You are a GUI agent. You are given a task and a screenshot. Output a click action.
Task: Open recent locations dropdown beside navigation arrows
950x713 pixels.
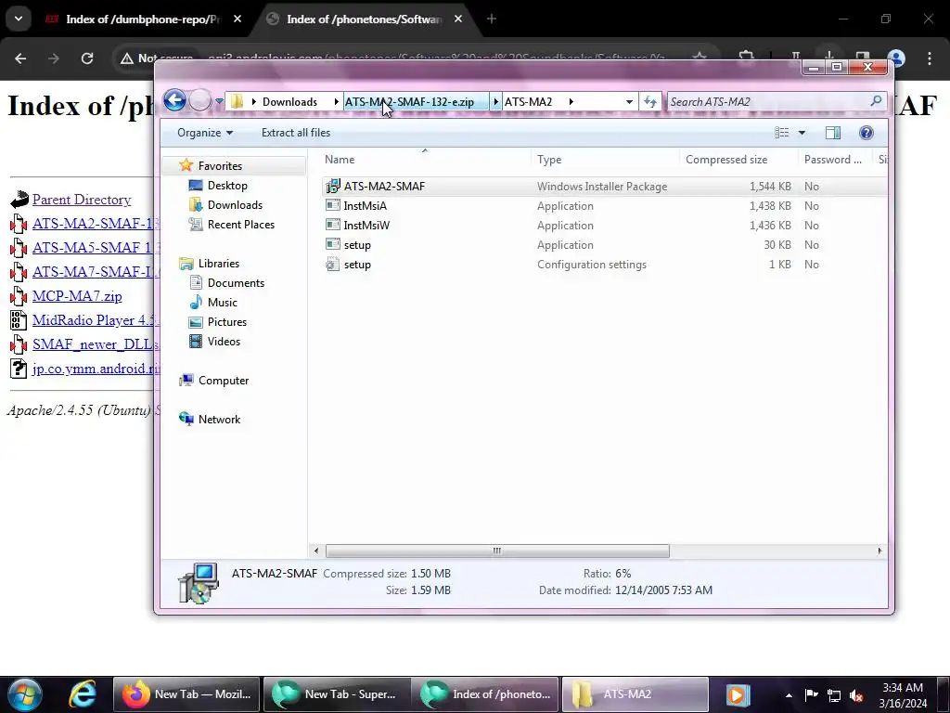pos(219,101)
